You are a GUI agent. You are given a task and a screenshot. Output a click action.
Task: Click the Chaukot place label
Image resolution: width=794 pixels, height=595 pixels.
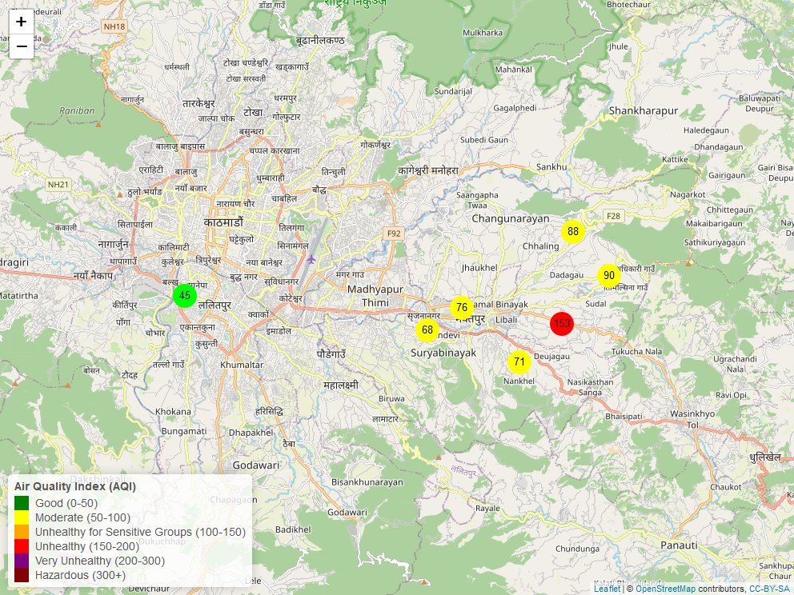tap(725, 487)
